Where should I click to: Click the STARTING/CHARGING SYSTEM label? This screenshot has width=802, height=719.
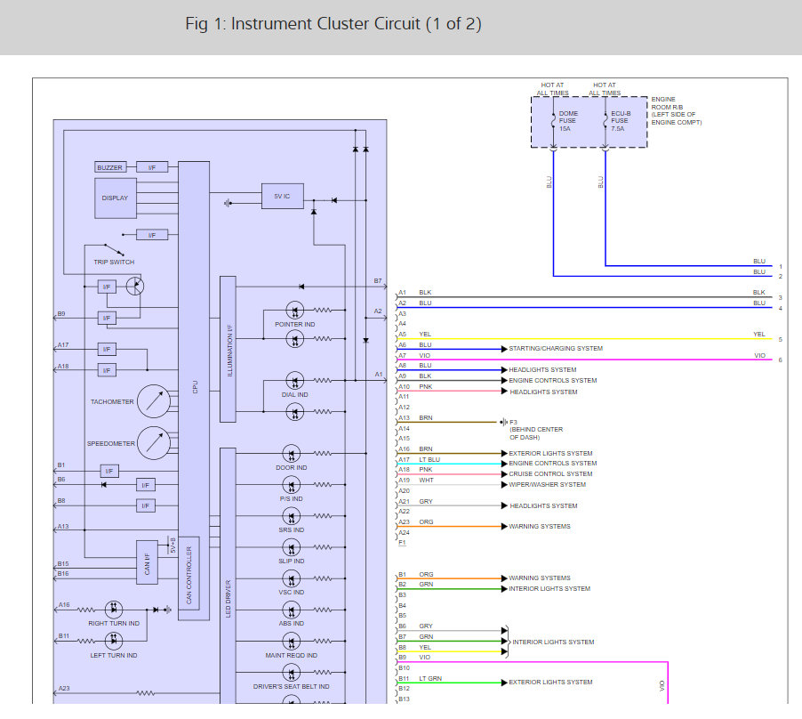tap(556, 349)
